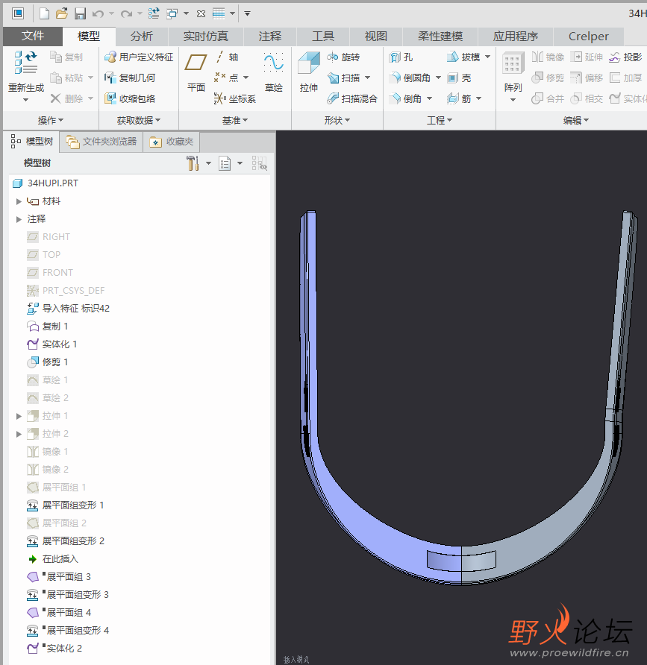The width and height of the screenshot is (647, 665).
Task: Open the 操作 group dropdown
Action: point(51,121)
